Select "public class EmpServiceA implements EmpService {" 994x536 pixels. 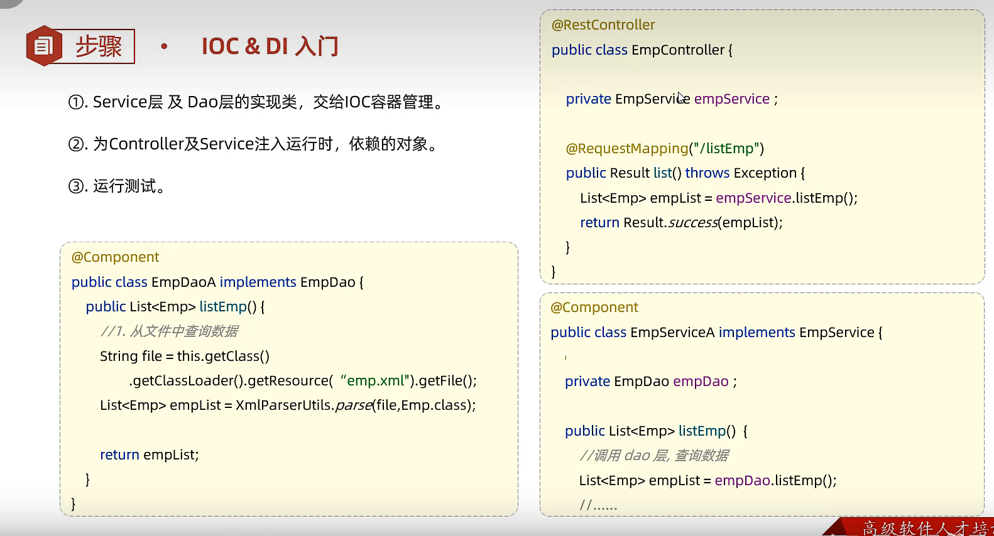click(x=716, y=333)
